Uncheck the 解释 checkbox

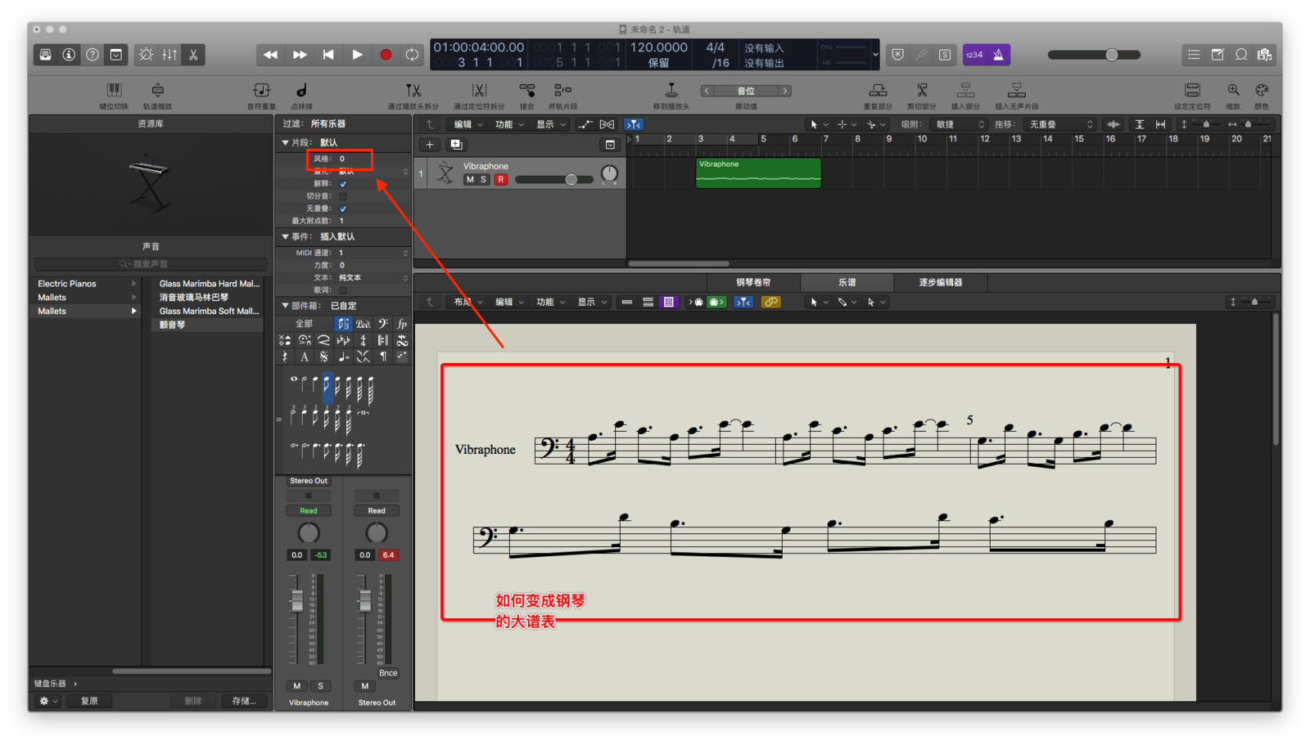[x=343, y=184]
